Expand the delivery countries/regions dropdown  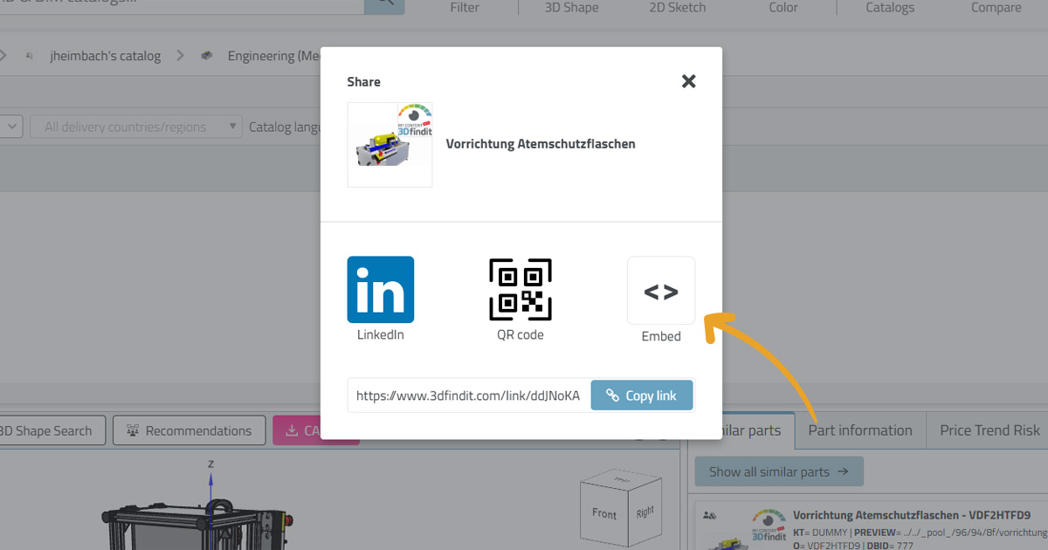(135, 127)
